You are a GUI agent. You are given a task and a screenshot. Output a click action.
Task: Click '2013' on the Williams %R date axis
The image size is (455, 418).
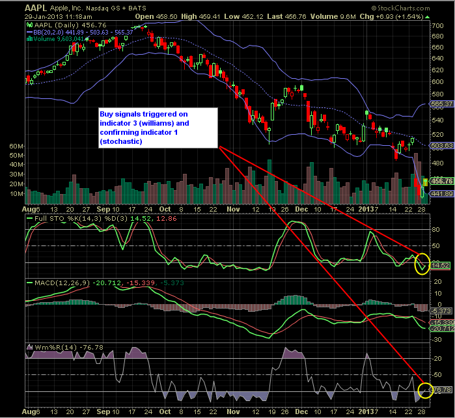(366, 411)
